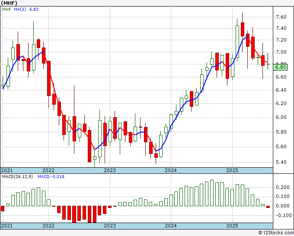Image resolution: width=294 pixels, height=236 pixels.
Task: Click the 6.20 price axis label
Action: pos(281,103)
